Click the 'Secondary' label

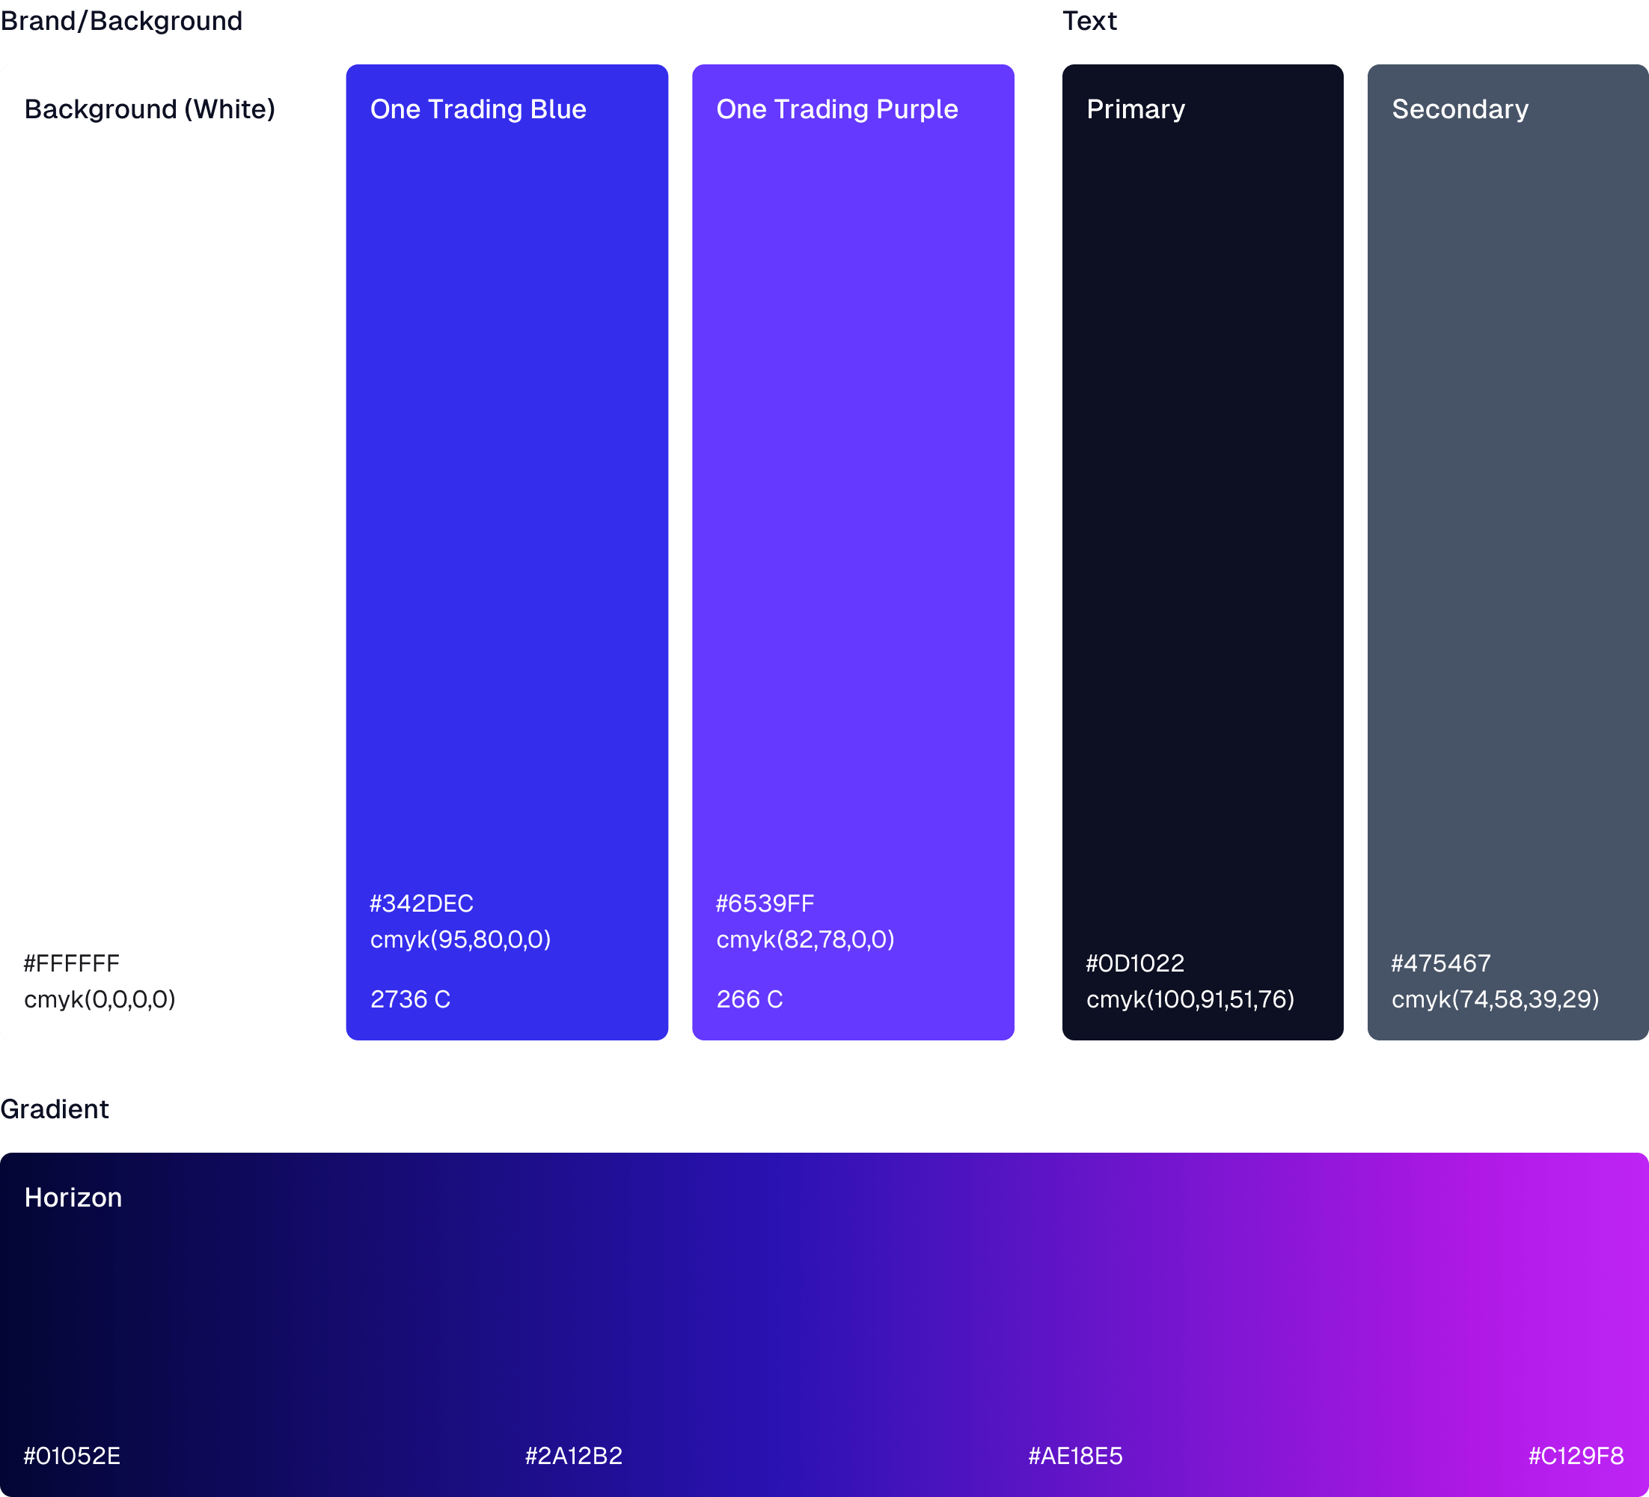(1460, 109)
